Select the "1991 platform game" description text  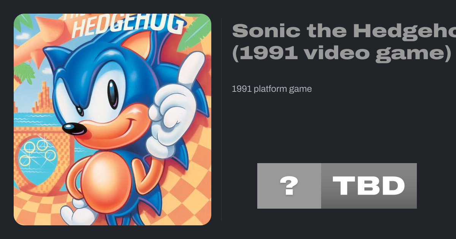click(272, 89)
